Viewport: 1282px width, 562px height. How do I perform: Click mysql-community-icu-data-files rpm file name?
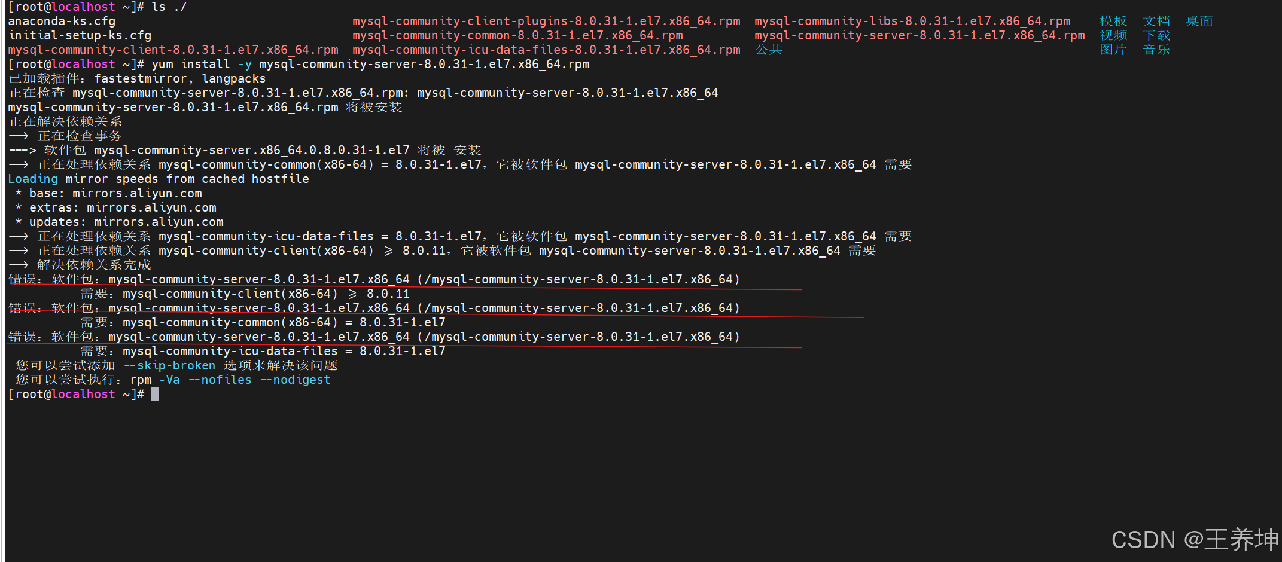click(x=546, y=50)
